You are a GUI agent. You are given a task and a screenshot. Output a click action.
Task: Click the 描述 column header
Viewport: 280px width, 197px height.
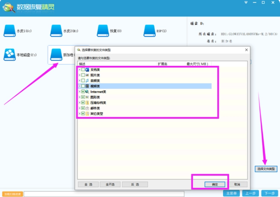click(83, 64)
